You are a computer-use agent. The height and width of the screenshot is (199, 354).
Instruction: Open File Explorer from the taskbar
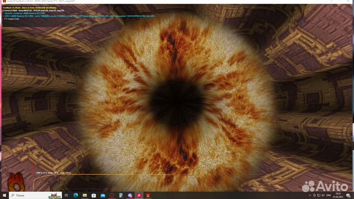(x=85, y=196)
